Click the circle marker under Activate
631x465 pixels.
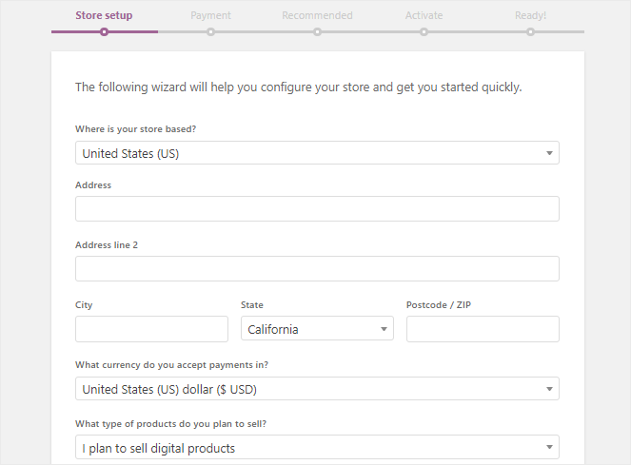point(424,32)
